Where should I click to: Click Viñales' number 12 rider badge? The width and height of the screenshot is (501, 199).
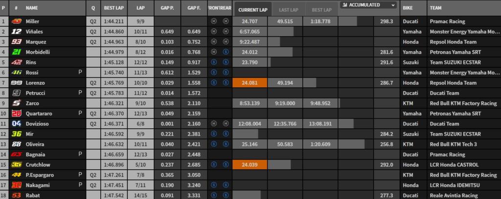tap(16, 32)
